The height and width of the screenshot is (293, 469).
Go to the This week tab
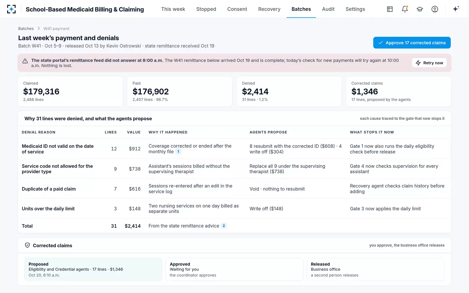173,9
